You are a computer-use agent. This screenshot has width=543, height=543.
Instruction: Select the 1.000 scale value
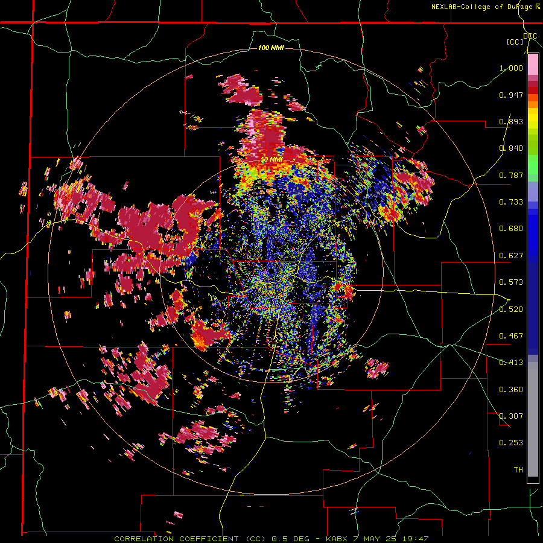click(x=511, y=68)
